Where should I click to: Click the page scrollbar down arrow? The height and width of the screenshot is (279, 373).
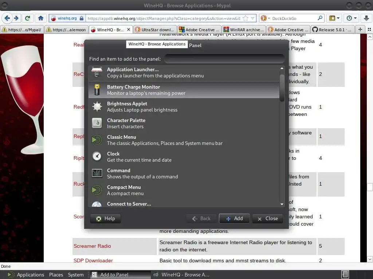click(x=370, y=259)
